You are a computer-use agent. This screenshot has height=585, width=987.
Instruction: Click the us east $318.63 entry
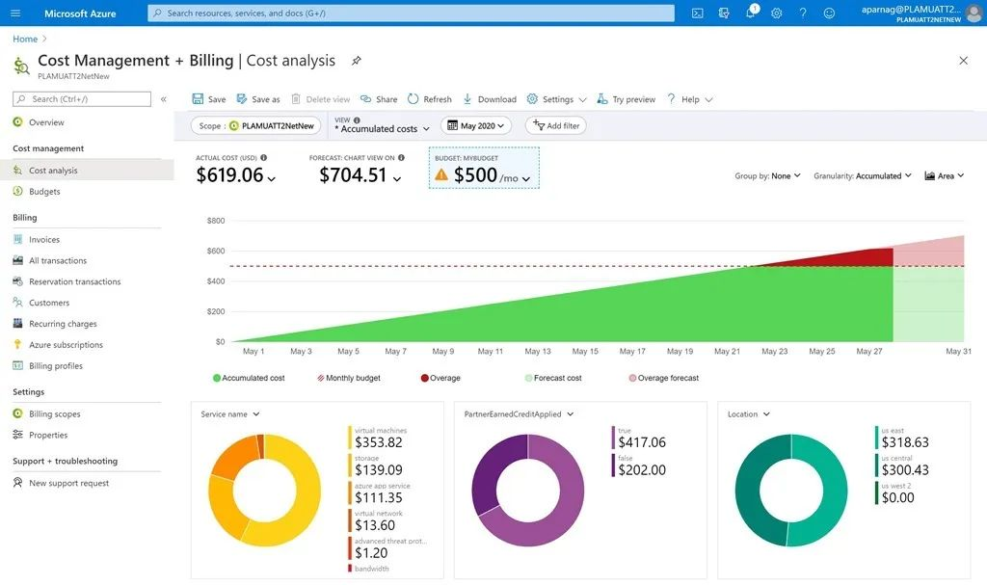click(x=902, y=438)
